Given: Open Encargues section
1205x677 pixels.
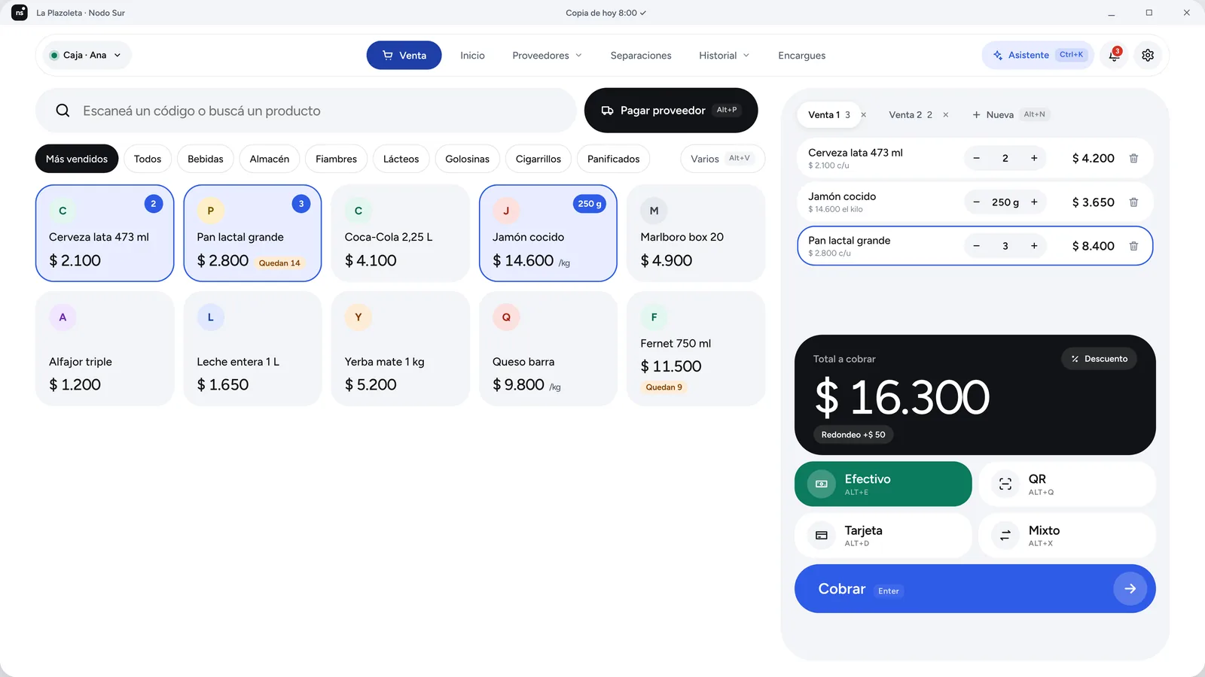Looking at the screenshot, I should 801,56.
